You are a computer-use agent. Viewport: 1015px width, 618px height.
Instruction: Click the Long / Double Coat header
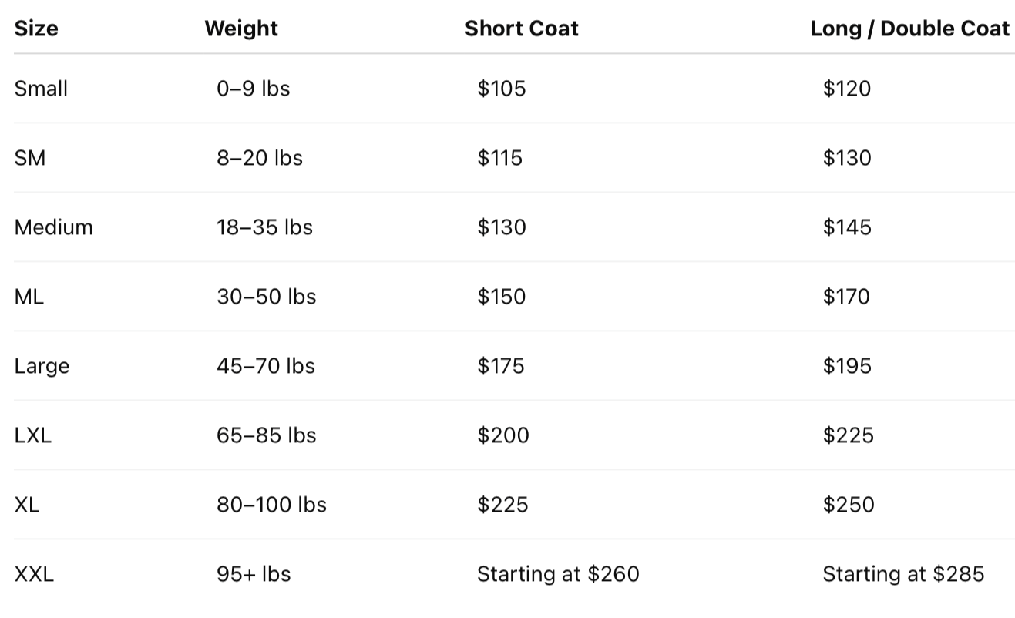click(x=909, y=29)
